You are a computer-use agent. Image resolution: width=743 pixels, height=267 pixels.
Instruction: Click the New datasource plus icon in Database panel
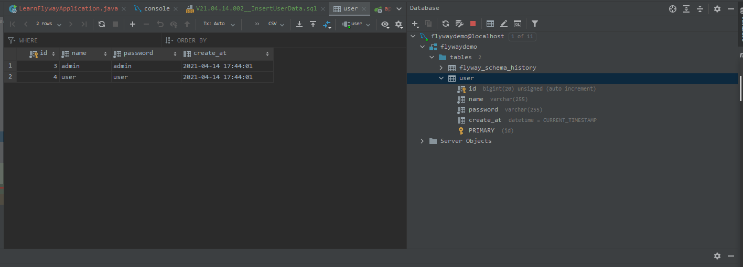pos(415,24)
